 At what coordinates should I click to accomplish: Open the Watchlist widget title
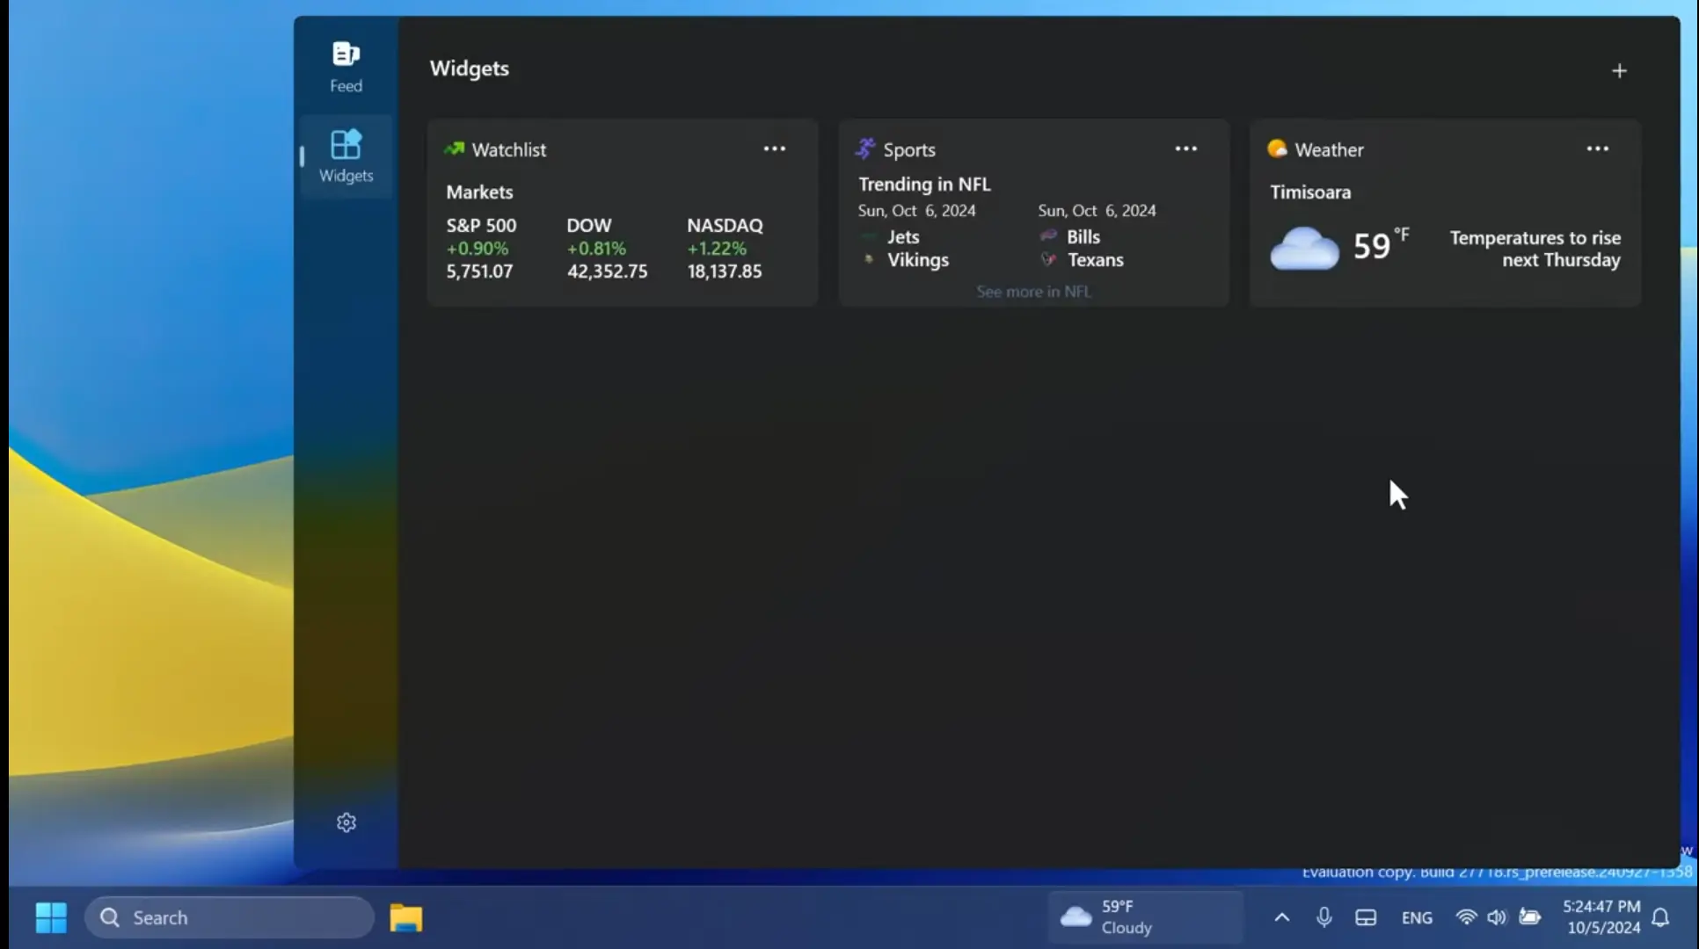point(508,149)
